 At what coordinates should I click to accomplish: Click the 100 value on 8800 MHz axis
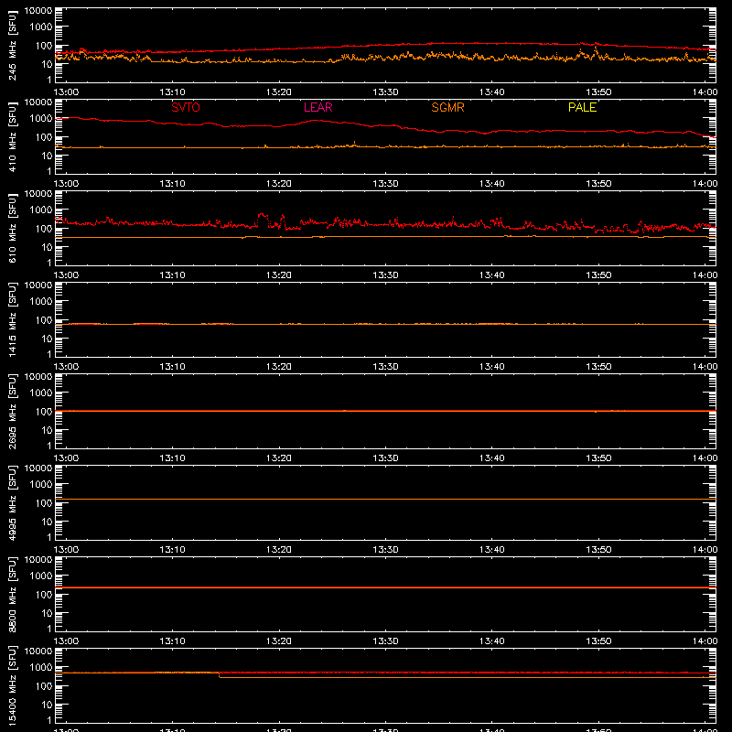coord(44,595)
